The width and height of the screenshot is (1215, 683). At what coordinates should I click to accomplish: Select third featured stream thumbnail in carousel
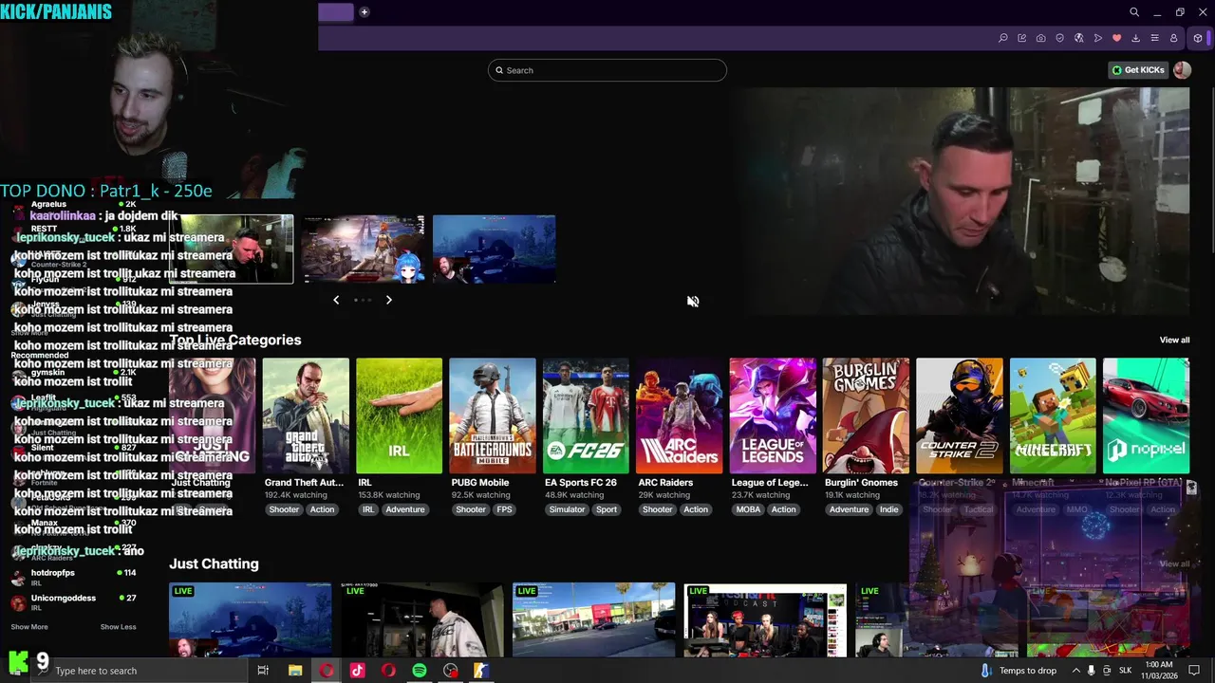(494, 249)
